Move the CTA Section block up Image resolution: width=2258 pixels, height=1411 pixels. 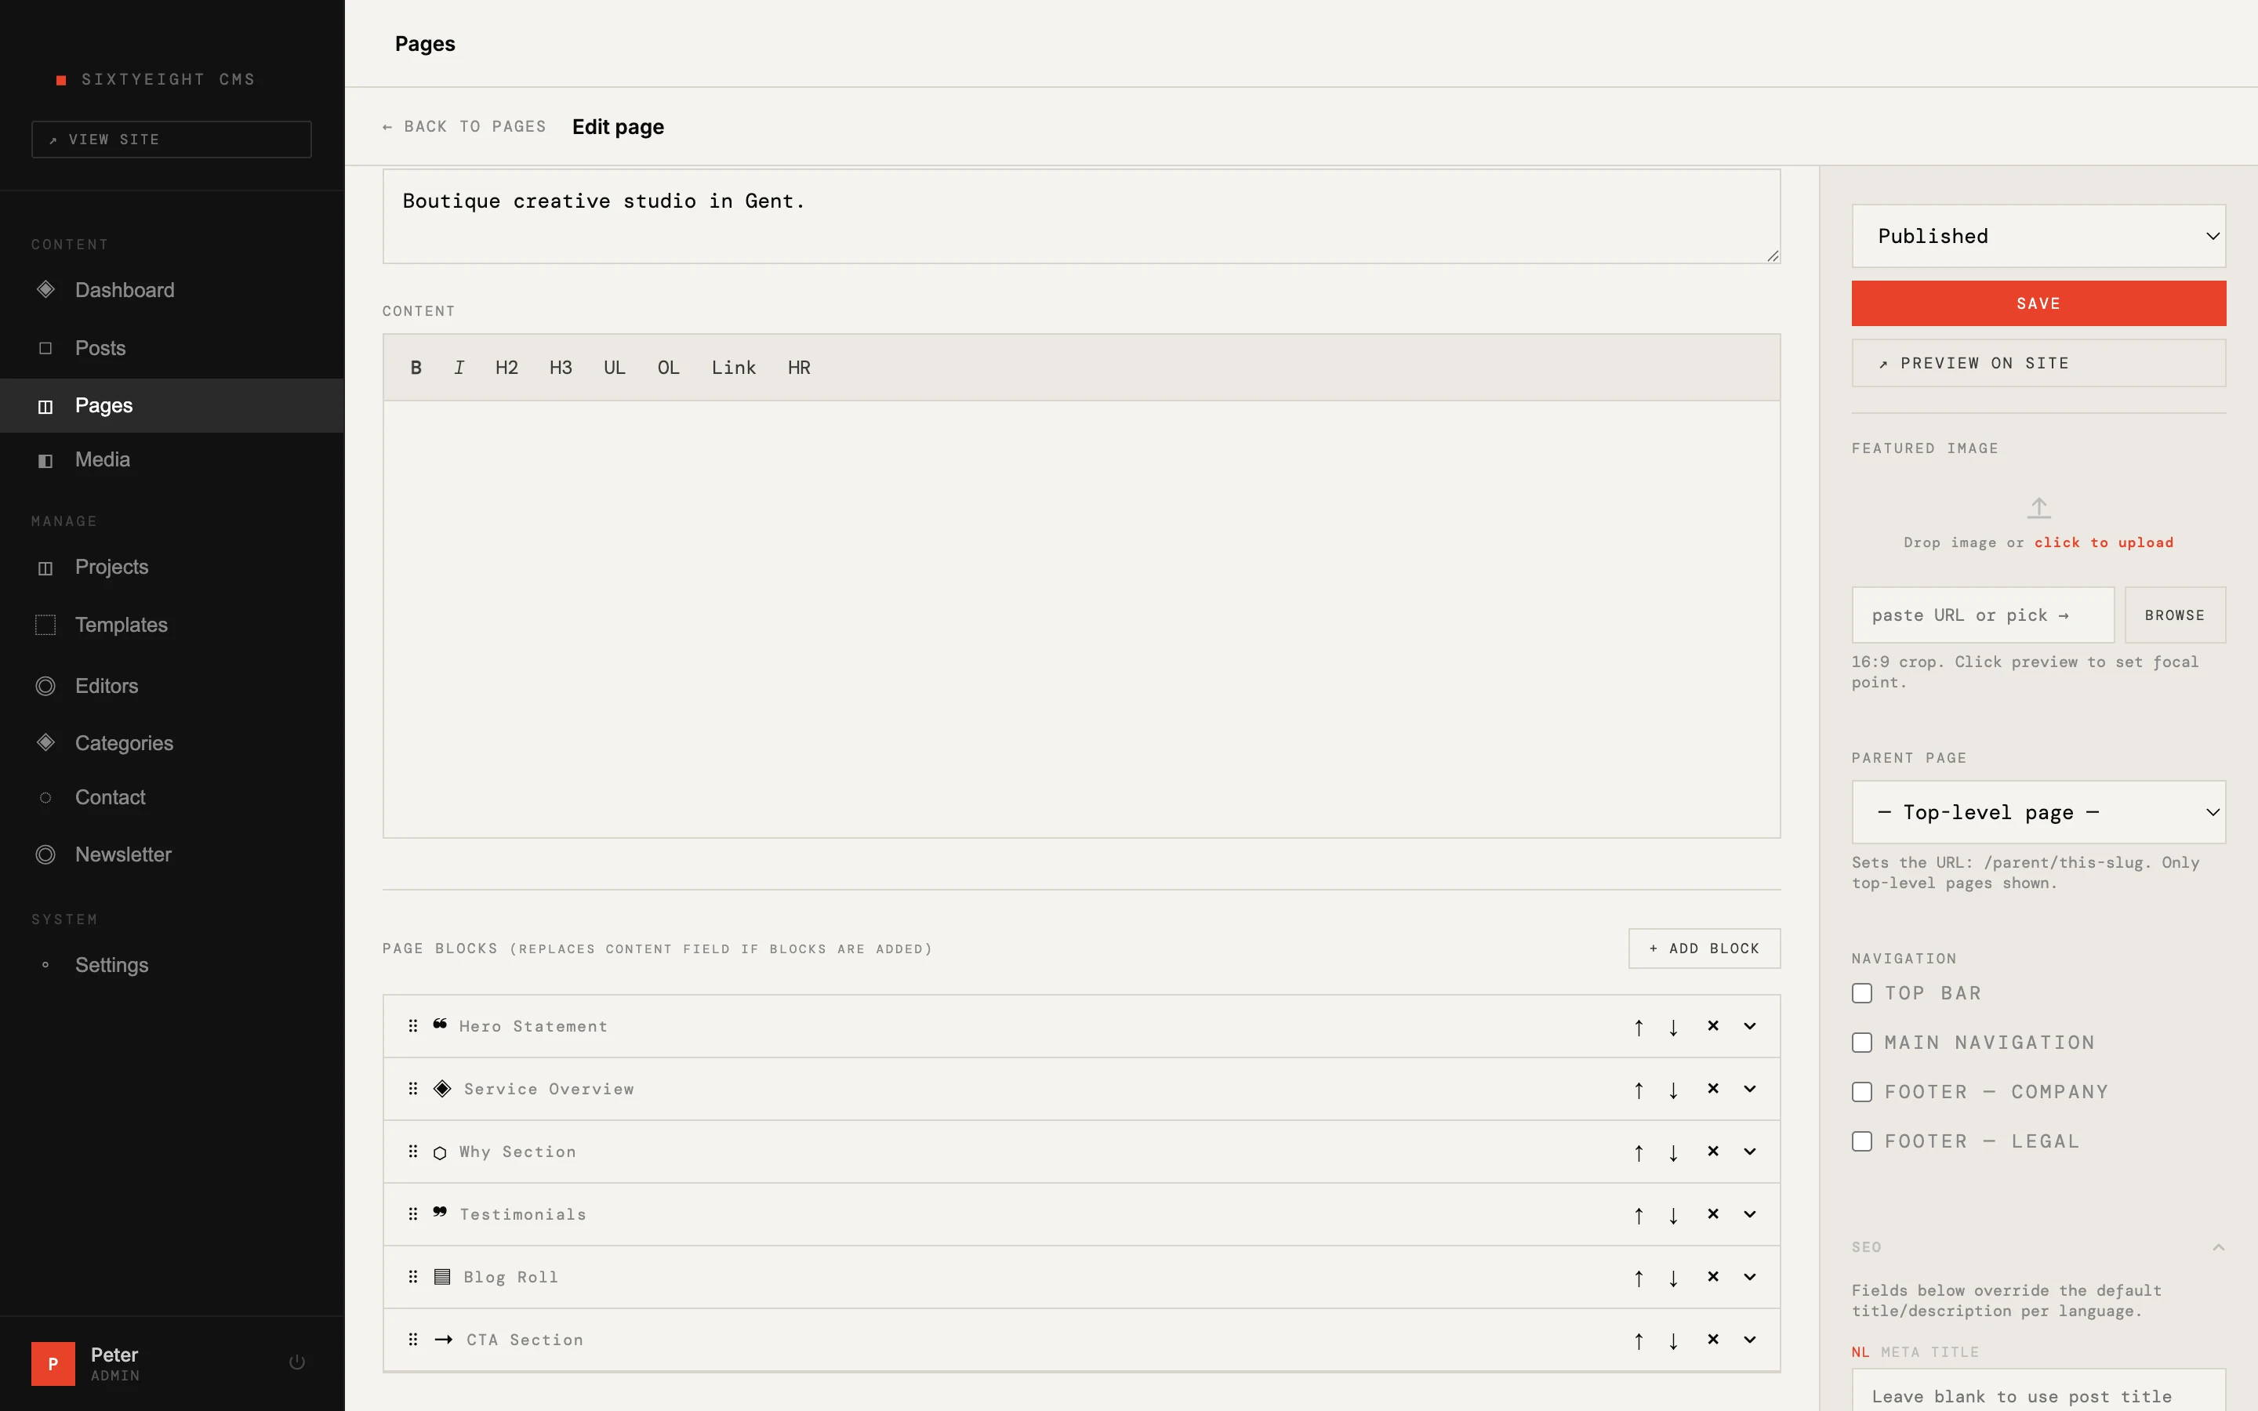point(1639,1340)
